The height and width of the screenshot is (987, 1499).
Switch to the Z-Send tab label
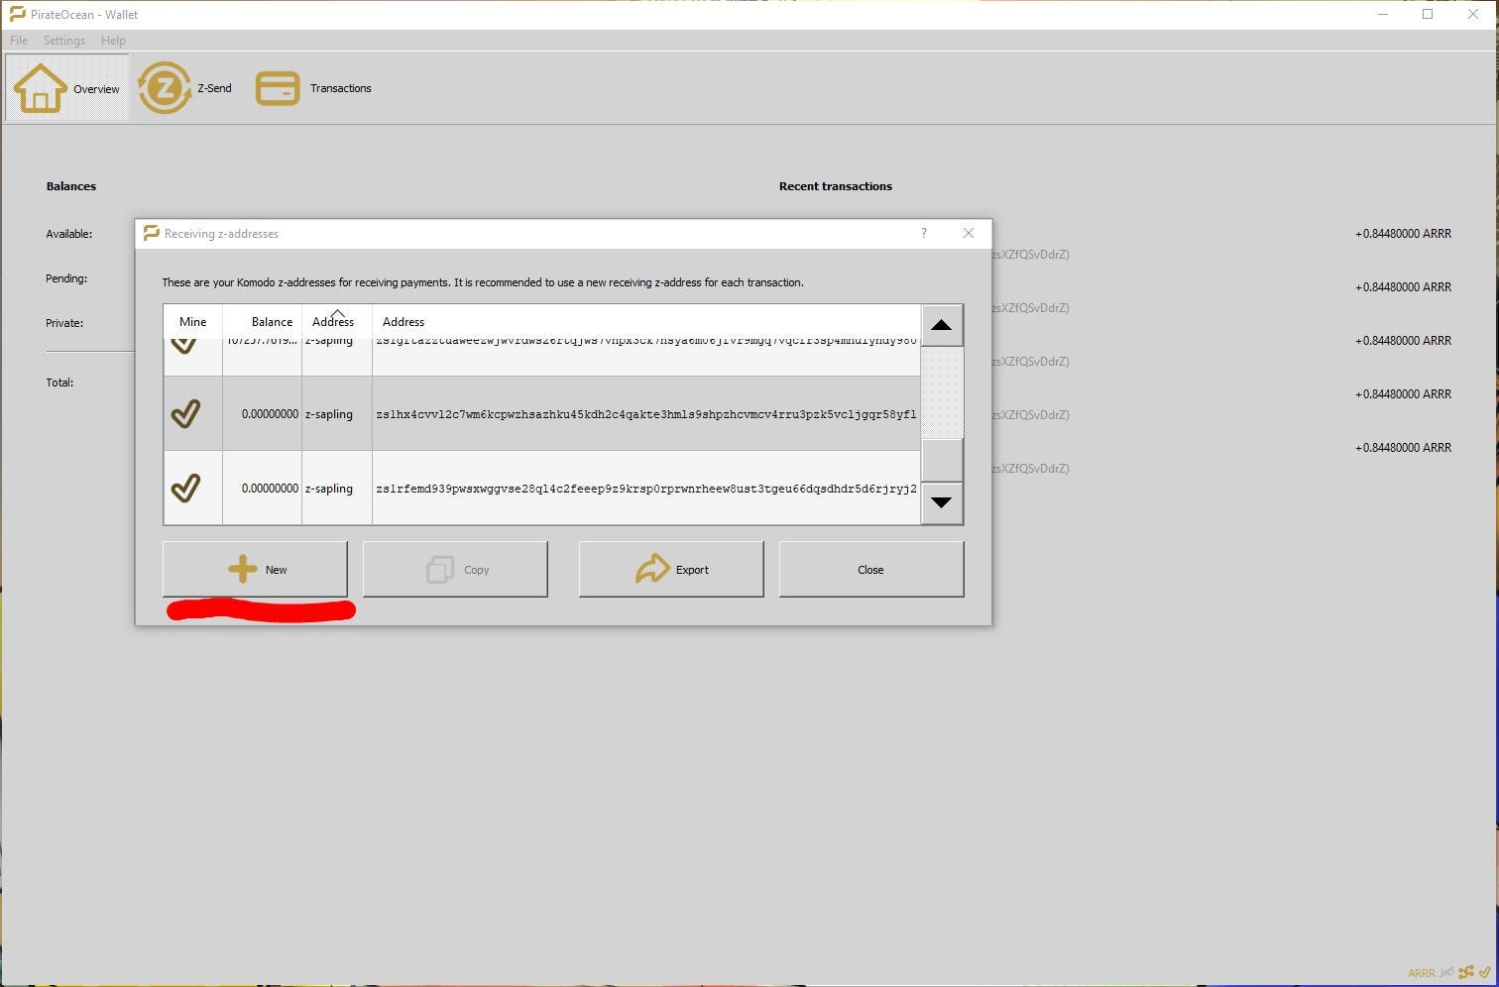tap(214, 88)
